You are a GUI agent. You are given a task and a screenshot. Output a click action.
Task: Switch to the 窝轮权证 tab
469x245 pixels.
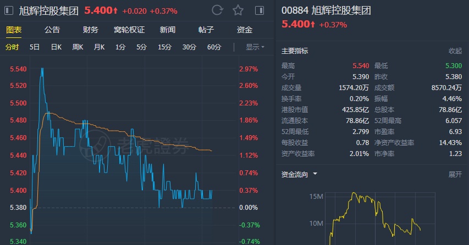pyautogui.click(x=129, y=30)
